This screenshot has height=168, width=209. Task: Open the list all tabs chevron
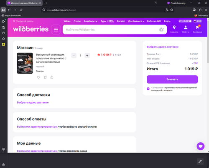156,3
